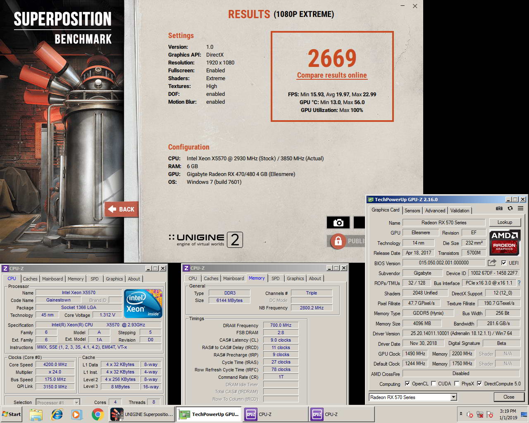Toggle the DirectCompute 5.0 checkbox
This screenshot has width=529, height=423.
coord(479,383)
